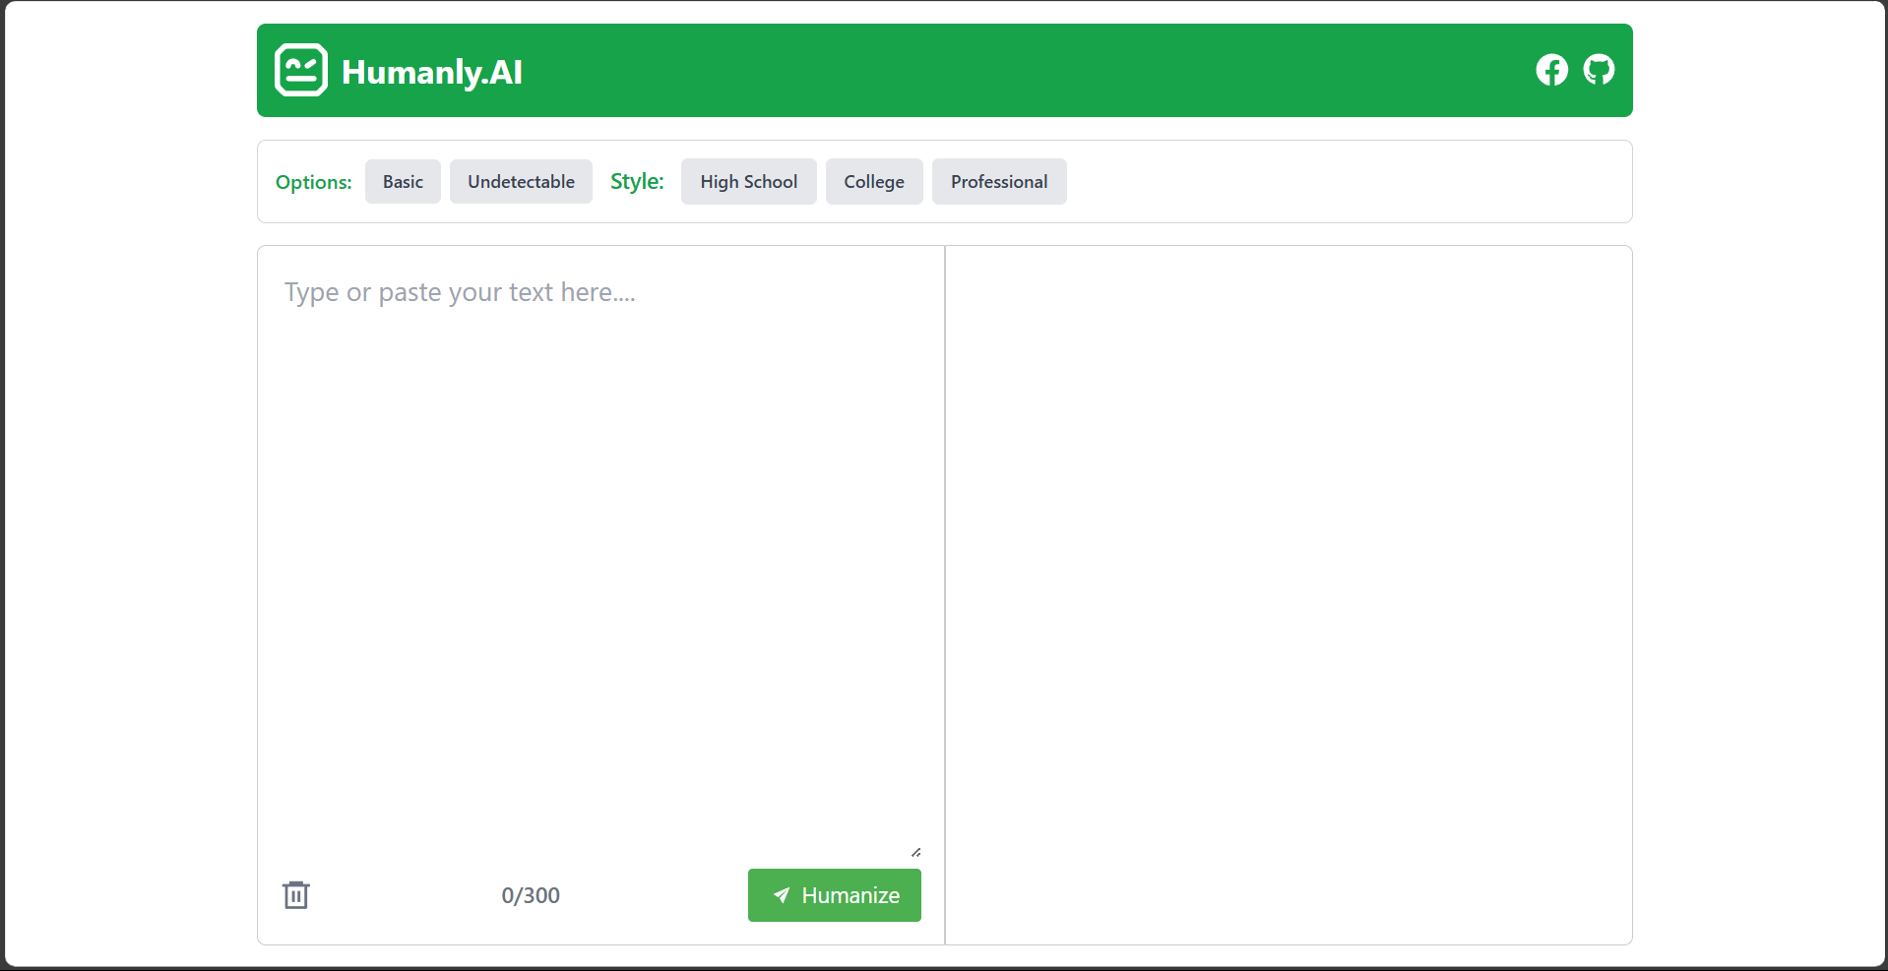Click the Style: label
This screenshot has width=1888, height=971.
click(637, 181)
